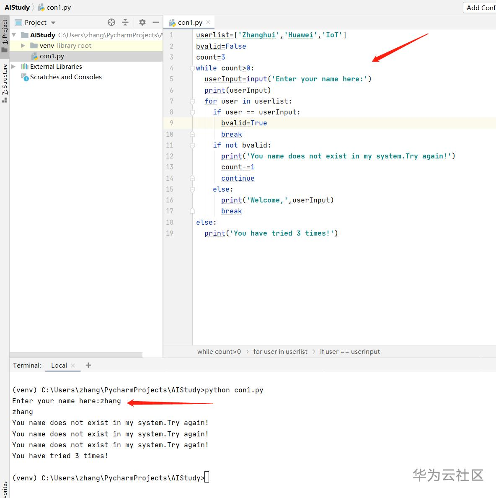This screenshot has height=498, width=496.
Task: Click the AIStudy folder icon in tree
Action: pyautogui.click(x=24, y=35)
